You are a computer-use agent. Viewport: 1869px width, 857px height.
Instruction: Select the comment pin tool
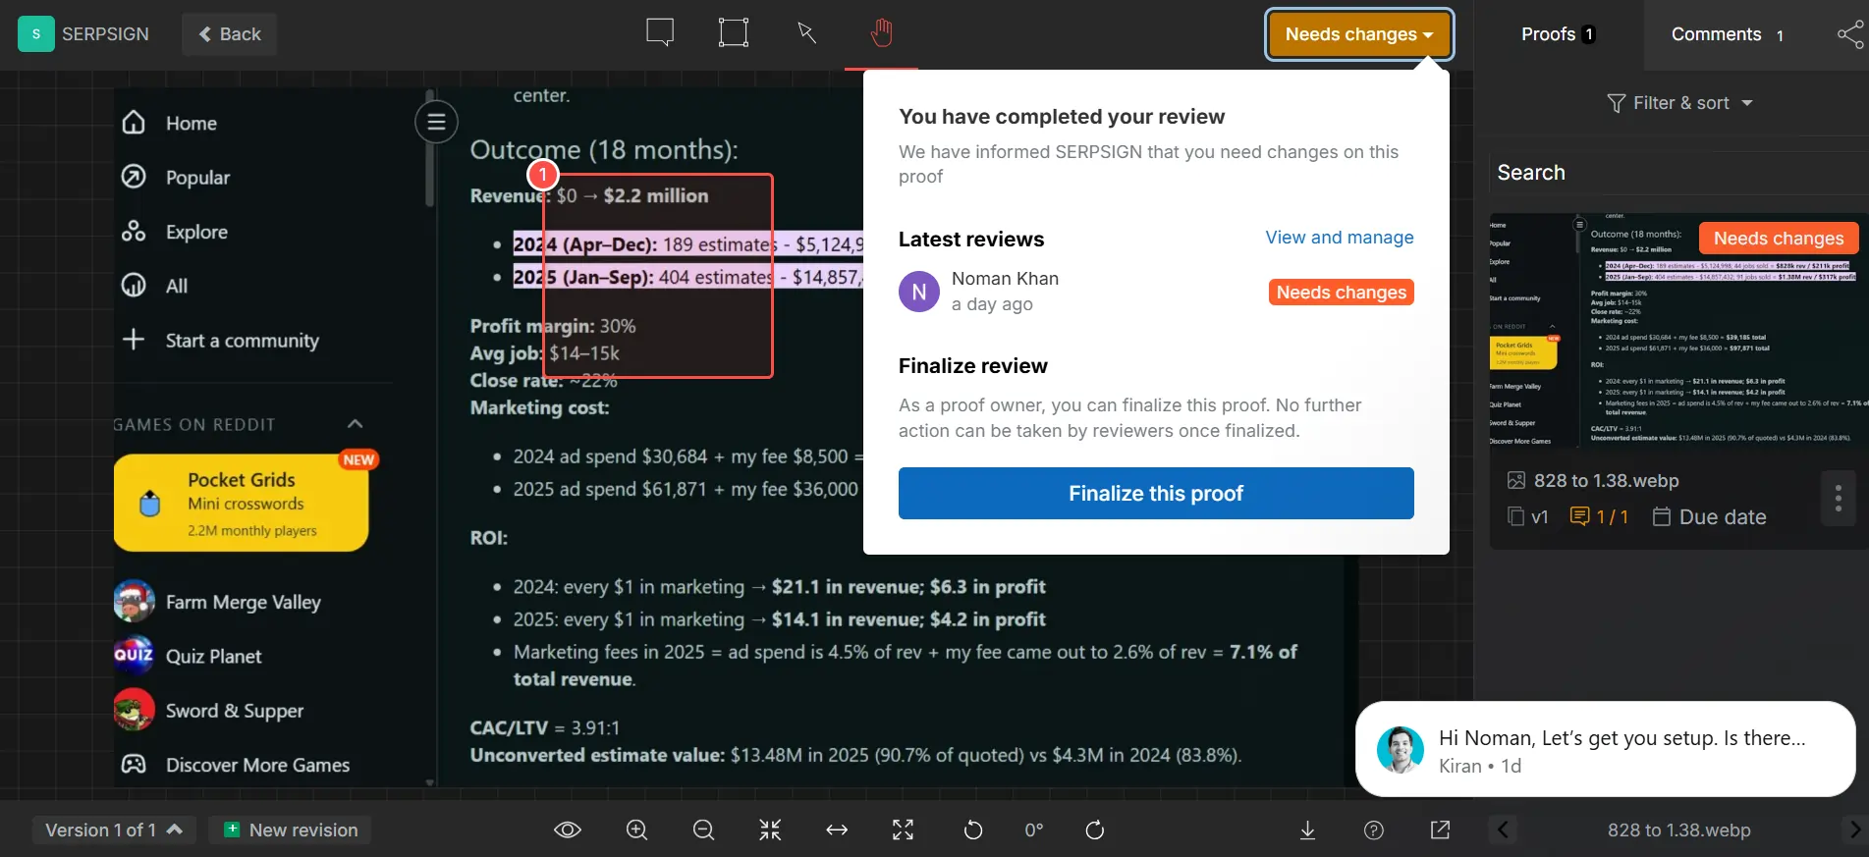coord(660,33)
